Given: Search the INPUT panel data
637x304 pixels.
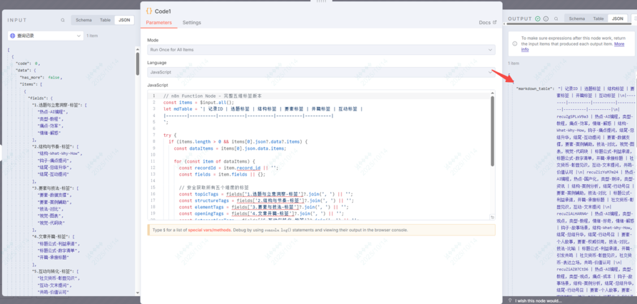Looking at the screenshot, I should click(63, 20).
